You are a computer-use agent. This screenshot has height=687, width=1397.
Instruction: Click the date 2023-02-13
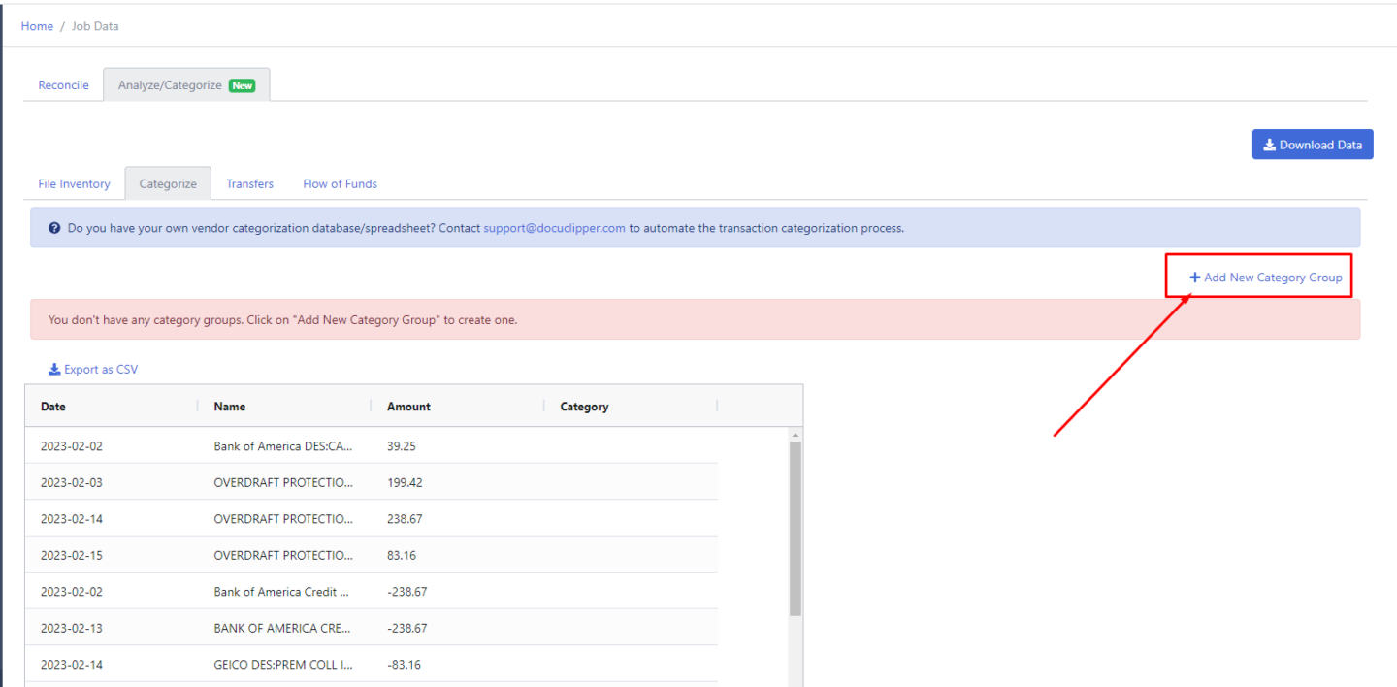pyautogui.click(x=71, y=628)
